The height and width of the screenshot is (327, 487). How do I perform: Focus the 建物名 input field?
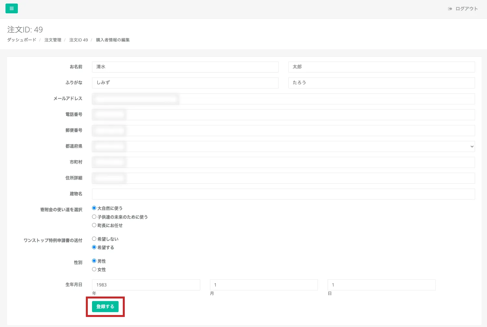pyautogui.click(x=283, y=194)
